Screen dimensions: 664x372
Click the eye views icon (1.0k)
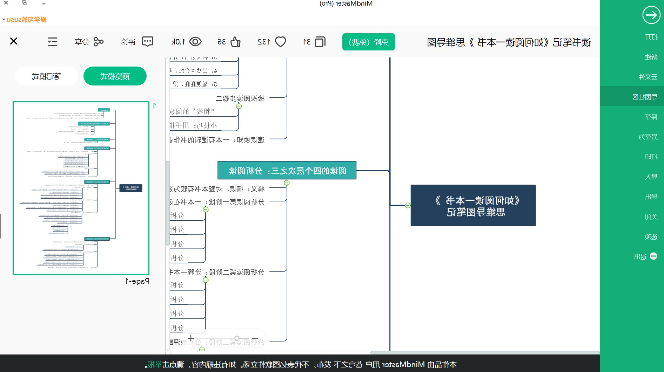(x=195, y=42)
